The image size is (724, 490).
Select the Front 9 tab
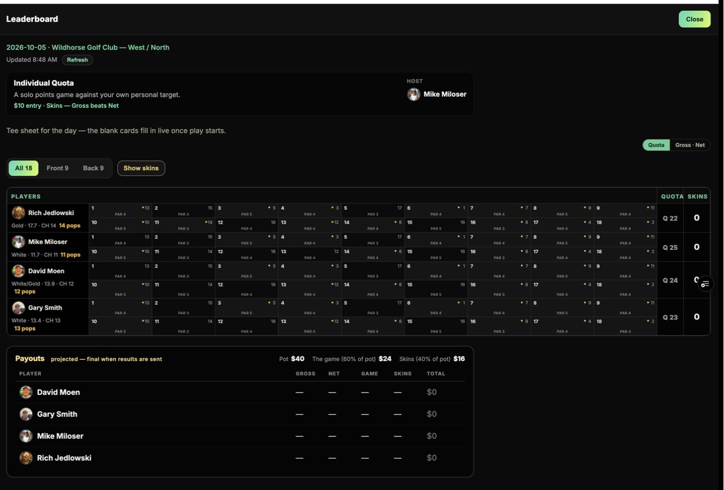(x=57, y=168)
